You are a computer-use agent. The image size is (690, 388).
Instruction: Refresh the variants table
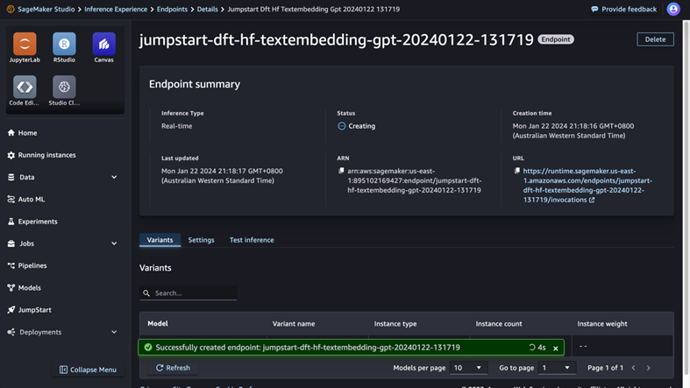(x=173, y=368)
